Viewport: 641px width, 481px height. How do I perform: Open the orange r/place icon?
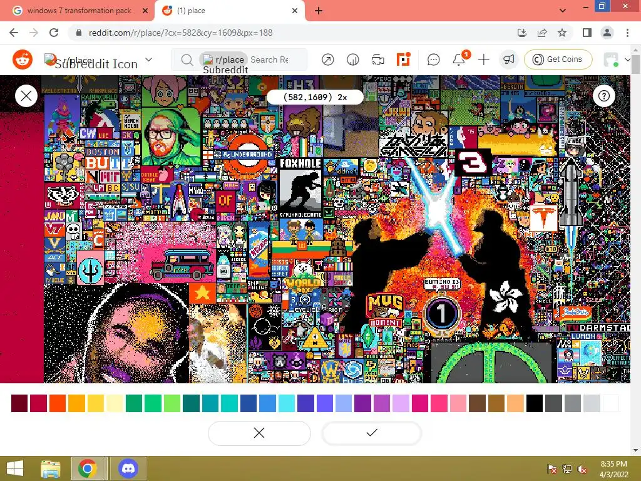(x=403, y=59)
